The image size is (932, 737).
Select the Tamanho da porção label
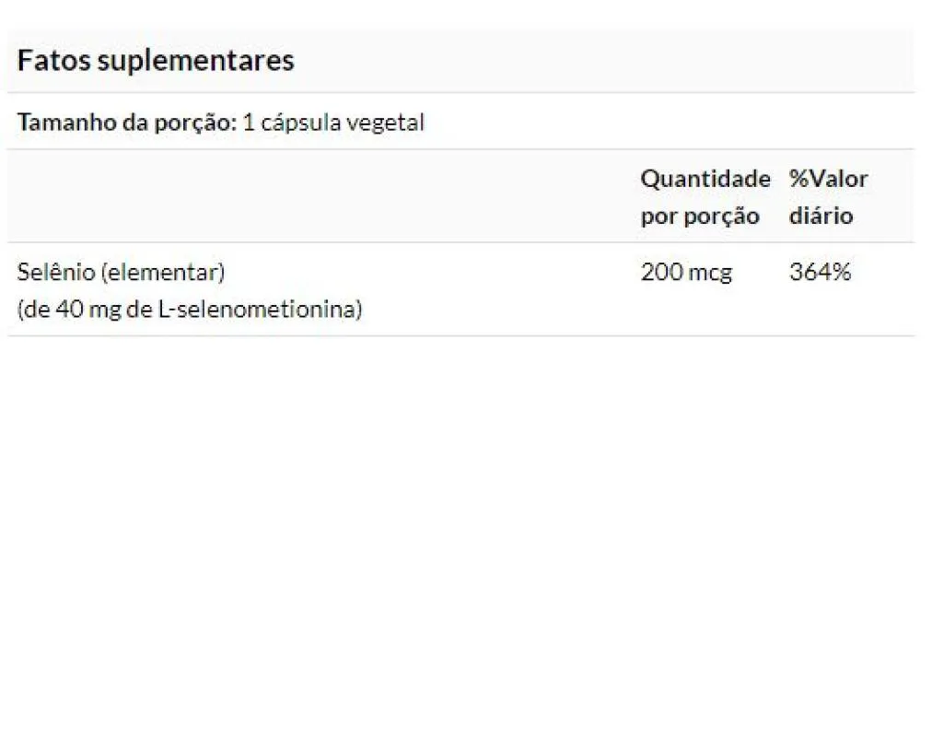pos(127,123)
